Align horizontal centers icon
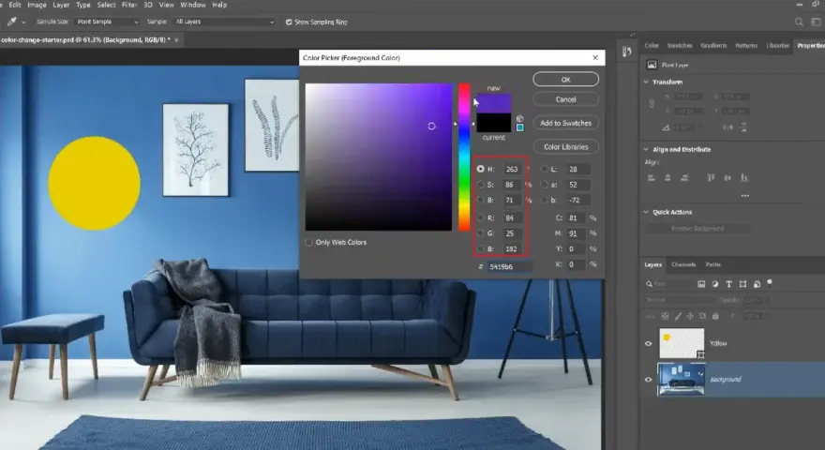This screenshot has width=825, height=450. click(x=667, y=178)
